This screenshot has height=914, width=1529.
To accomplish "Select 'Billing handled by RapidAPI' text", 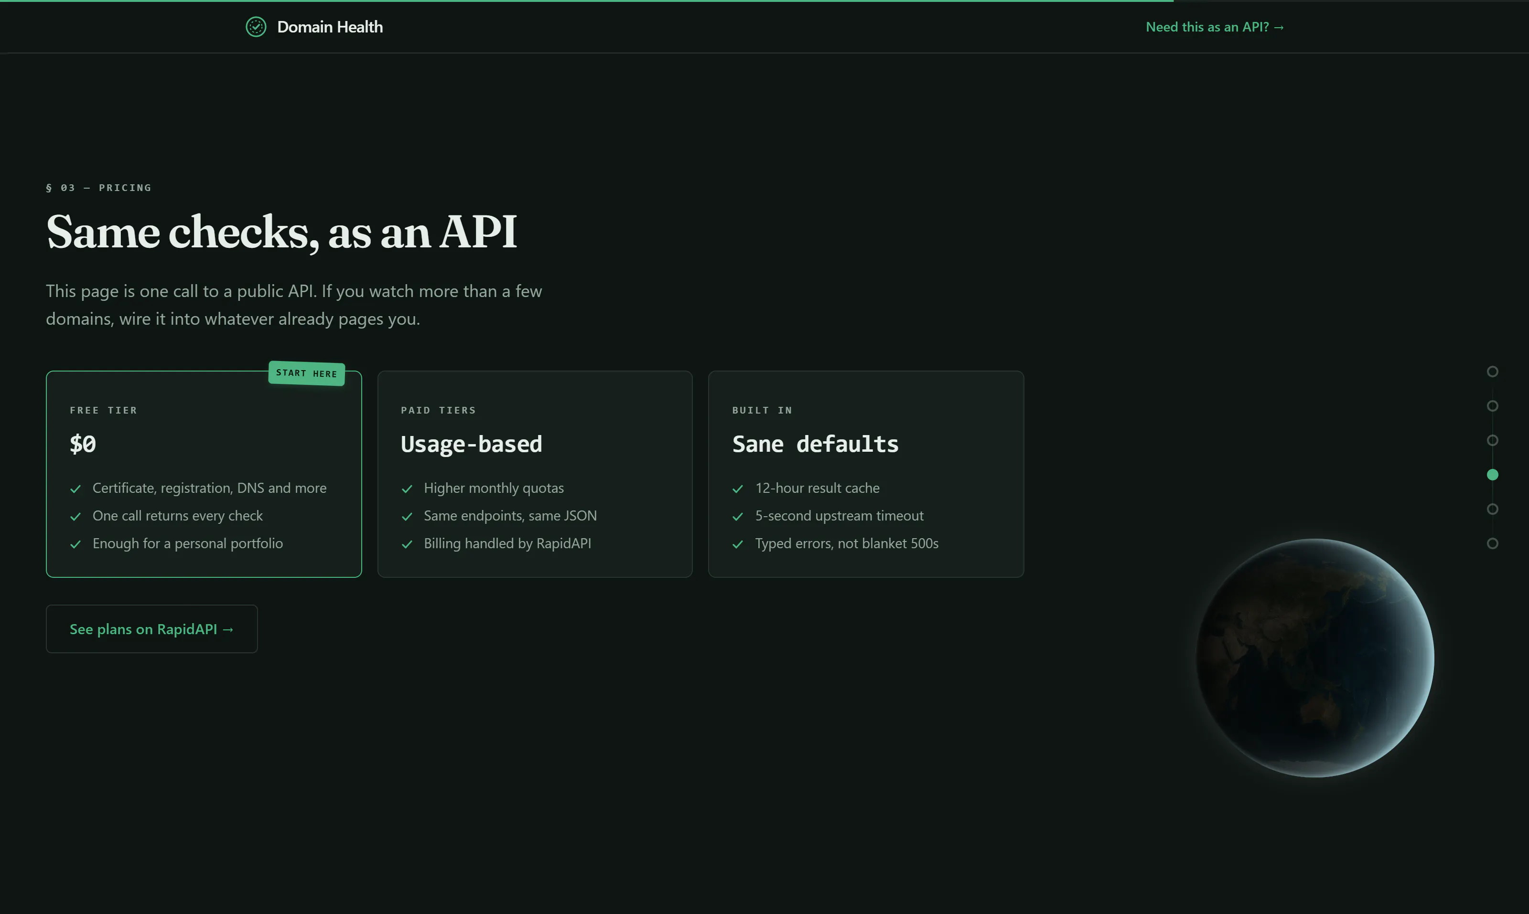I will (x=507, y=544).
